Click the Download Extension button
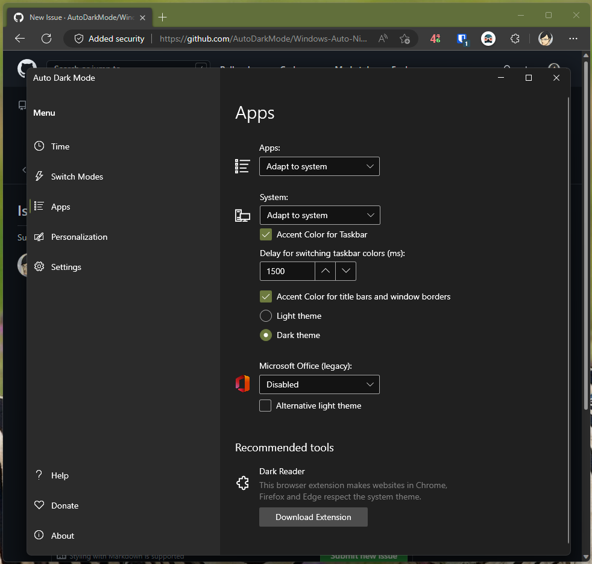The image size is (592, 564). point(313,517)
